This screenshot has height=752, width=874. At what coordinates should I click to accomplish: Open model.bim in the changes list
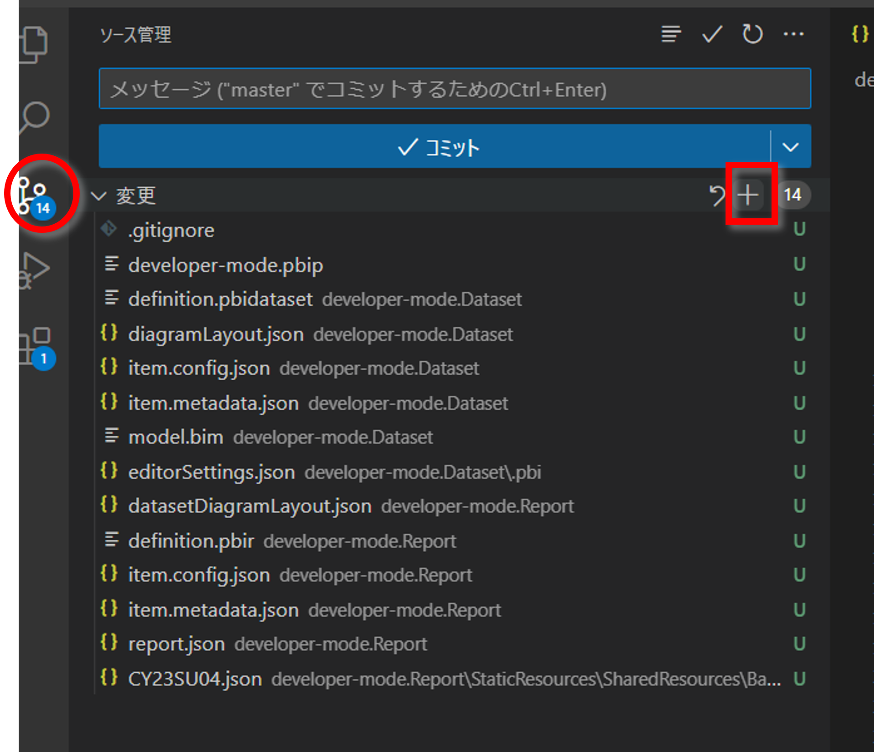pyautogui.click(x=176, y=437)
